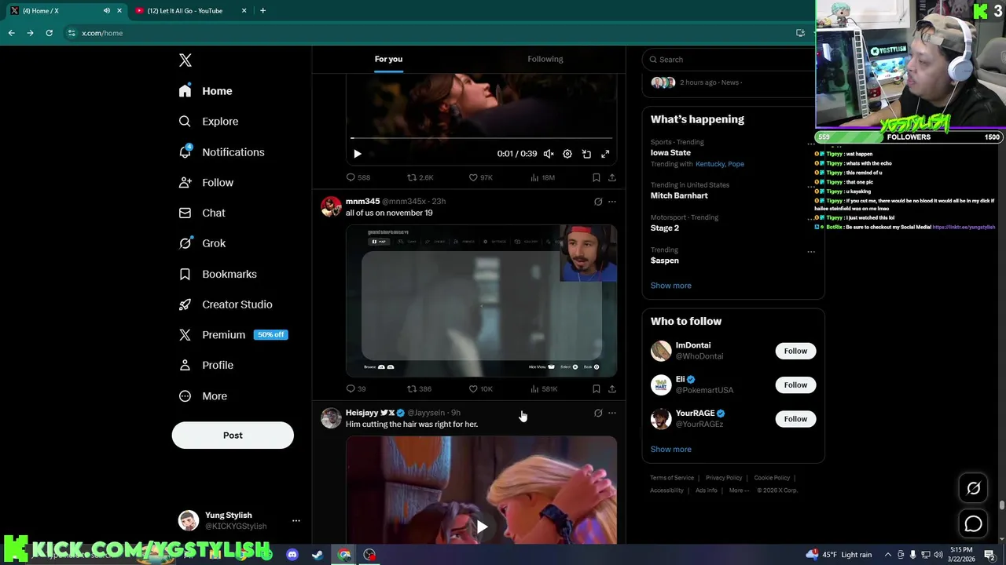Open floating messages chat button
The height and width of the screenshot is (565, 1006).
pyautogui.click(x=973, y=523)
